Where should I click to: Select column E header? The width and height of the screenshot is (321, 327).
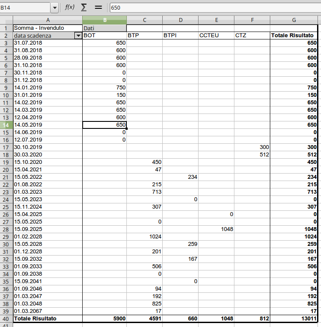coord(216,20)
